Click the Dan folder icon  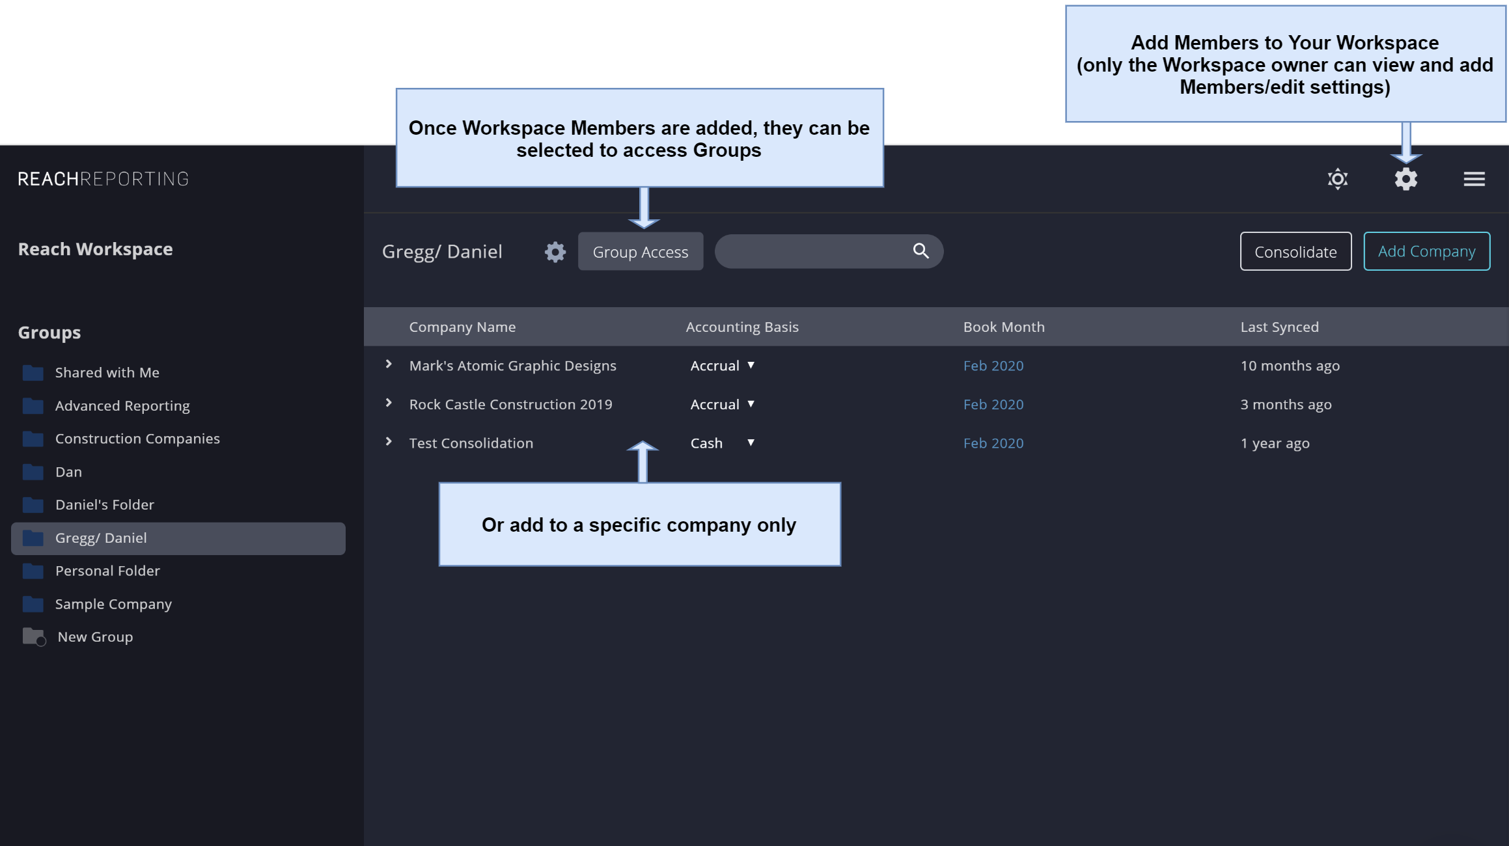pos(33,472)
